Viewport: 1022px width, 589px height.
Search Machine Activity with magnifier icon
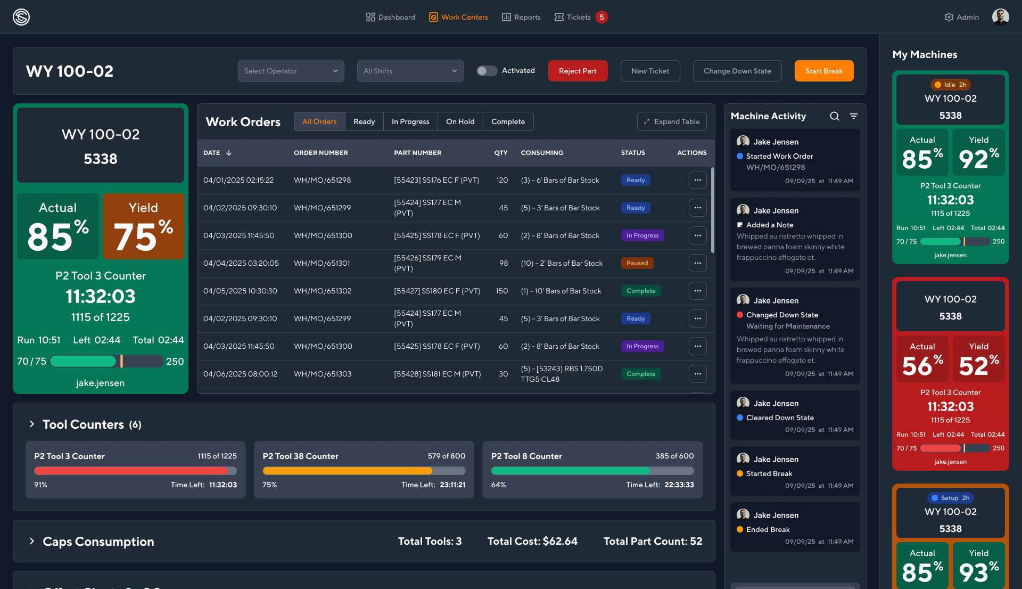[835, 116]
